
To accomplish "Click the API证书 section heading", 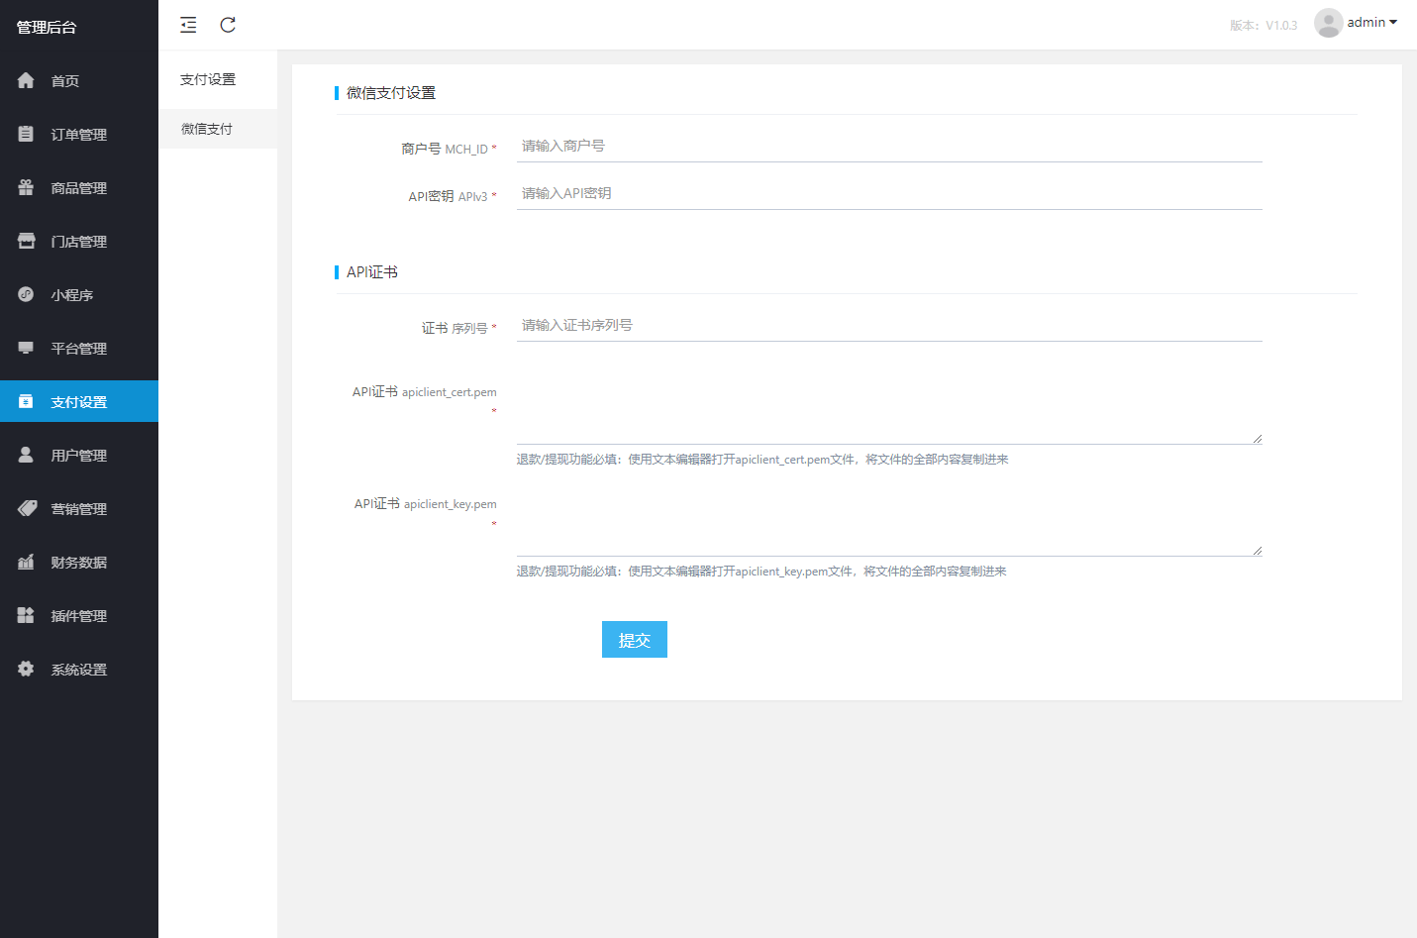I will click(x=372, y=271).
